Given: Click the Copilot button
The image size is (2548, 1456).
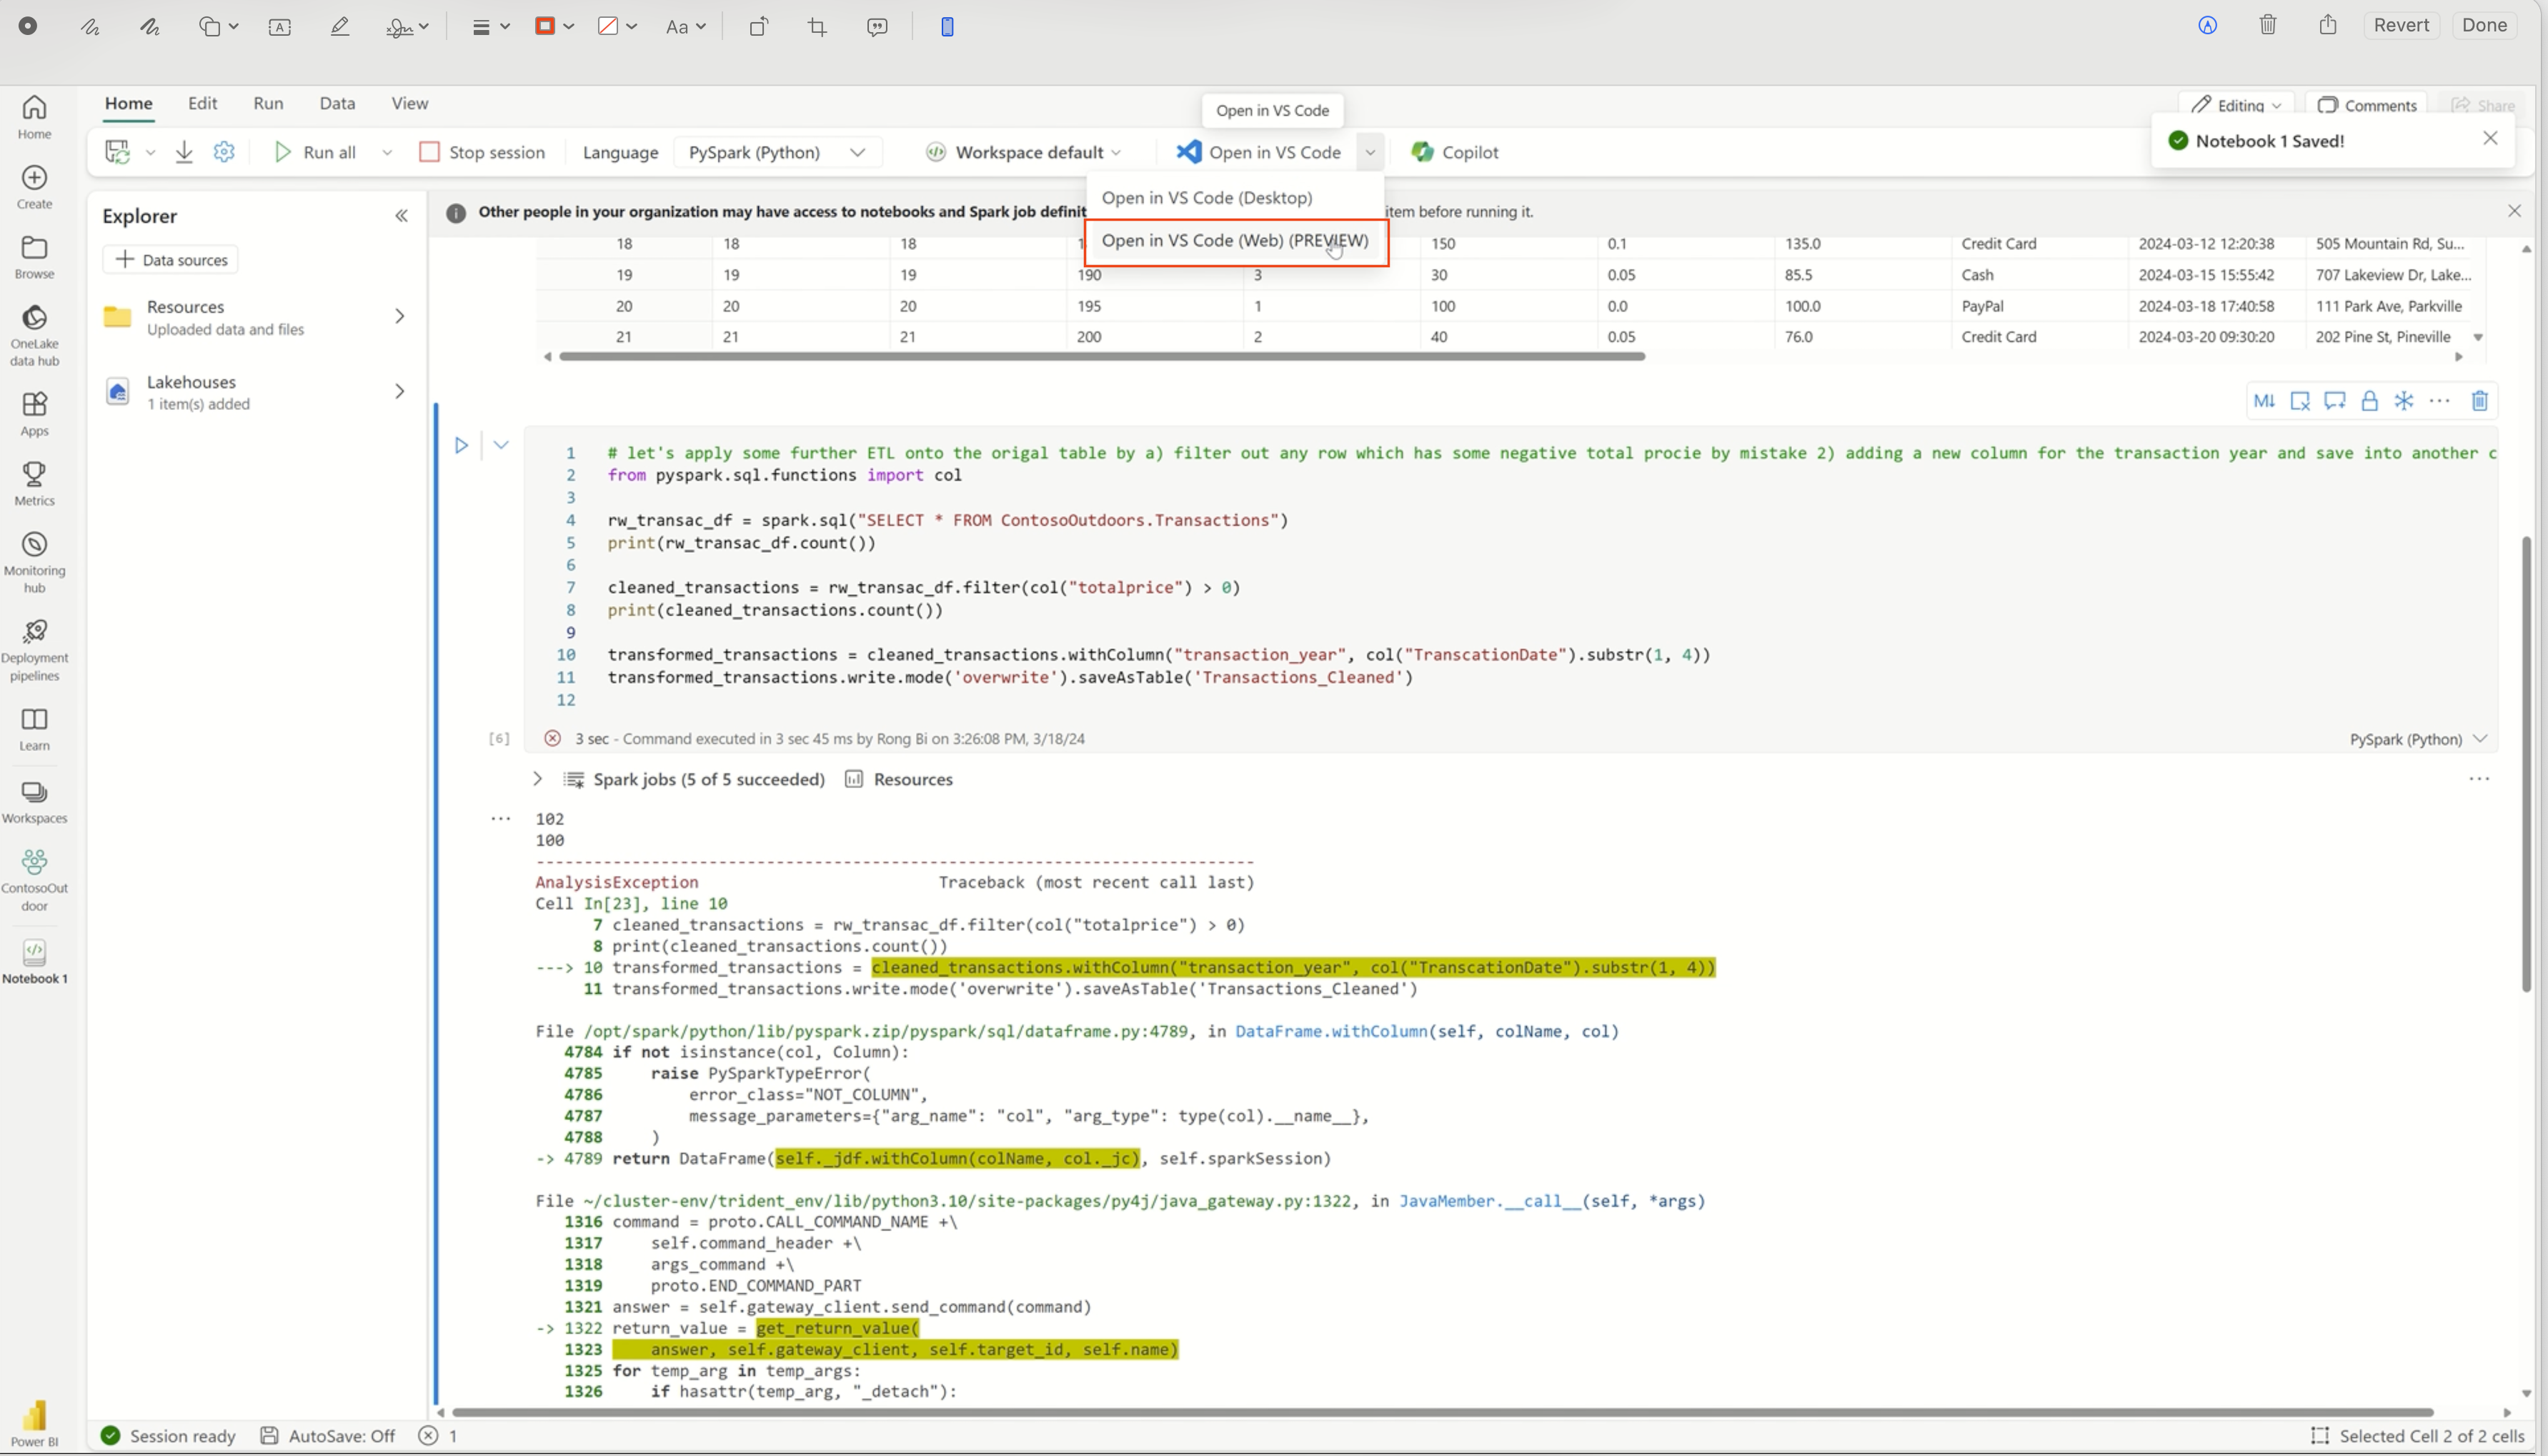Looking at the screenshot, I should tap(1455, 152).
